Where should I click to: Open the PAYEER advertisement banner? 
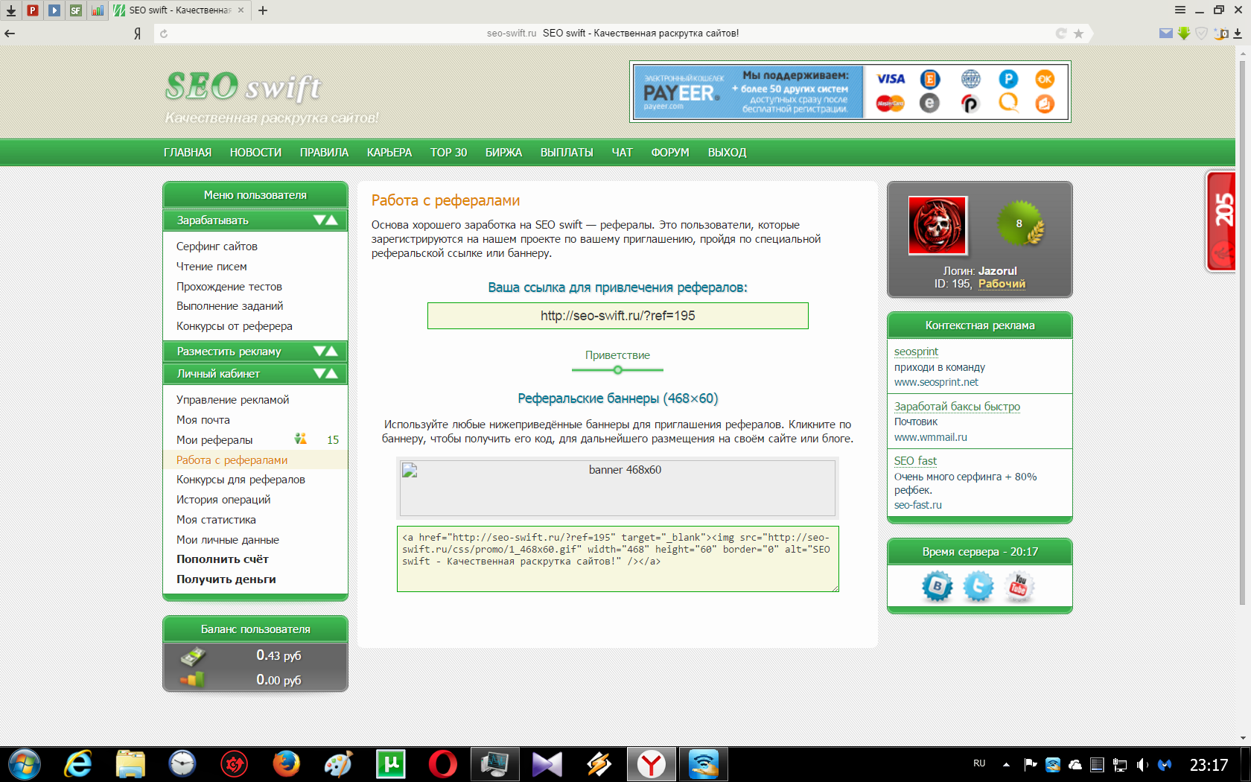[850, 92]
